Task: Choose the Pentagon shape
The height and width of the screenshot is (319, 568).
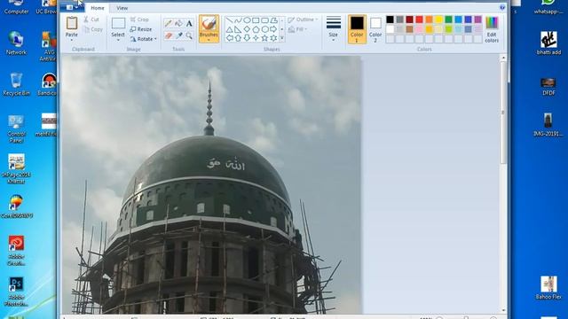Action: 256,29
